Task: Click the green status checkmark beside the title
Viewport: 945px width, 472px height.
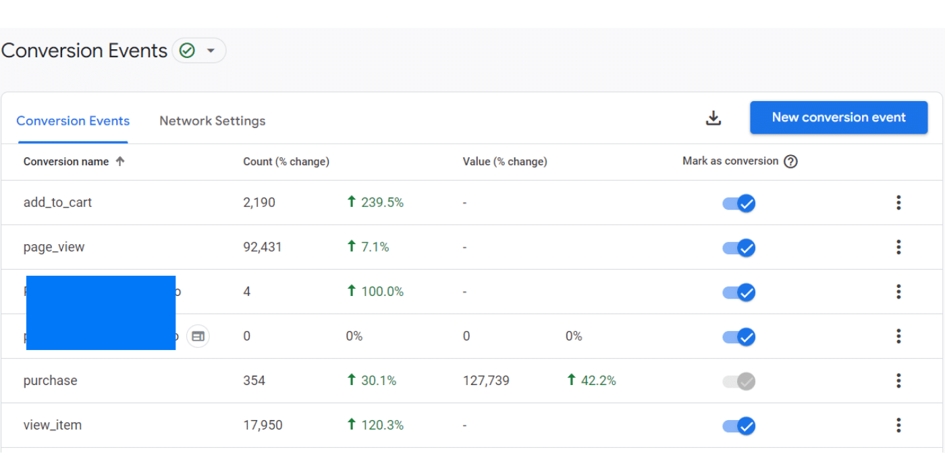Action: click(x=187, y=51)
